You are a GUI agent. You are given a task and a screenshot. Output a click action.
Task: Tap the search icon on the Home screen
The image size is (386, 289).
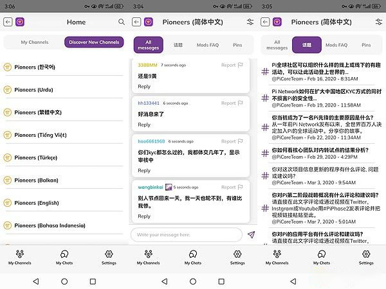pos(122,22)
